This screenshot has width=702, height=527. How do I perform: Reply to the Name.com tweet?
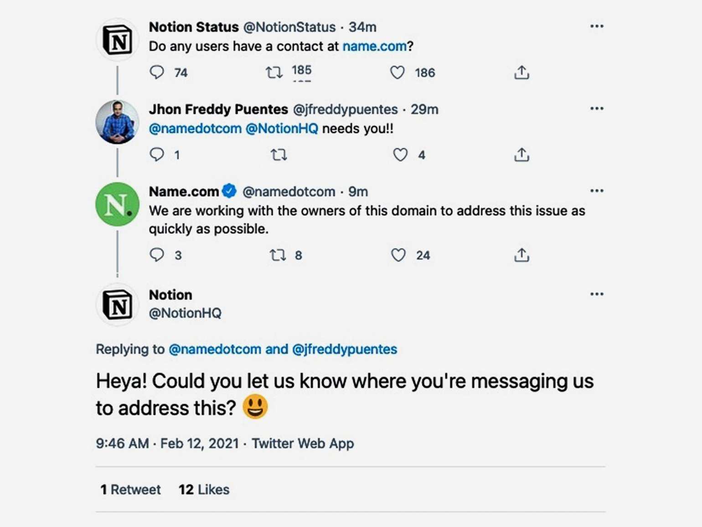click(157, 255)
